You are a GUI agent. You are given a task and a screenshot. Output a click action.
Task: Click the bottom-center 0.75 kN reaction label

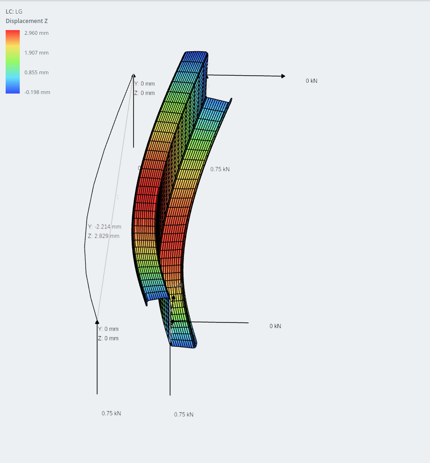click(x=183, y=414)
